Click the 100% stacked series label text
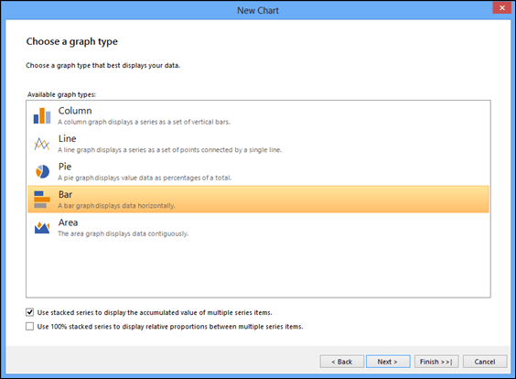Screen dimensions: 516x379 pyautogui.click(x=170, y=327)
